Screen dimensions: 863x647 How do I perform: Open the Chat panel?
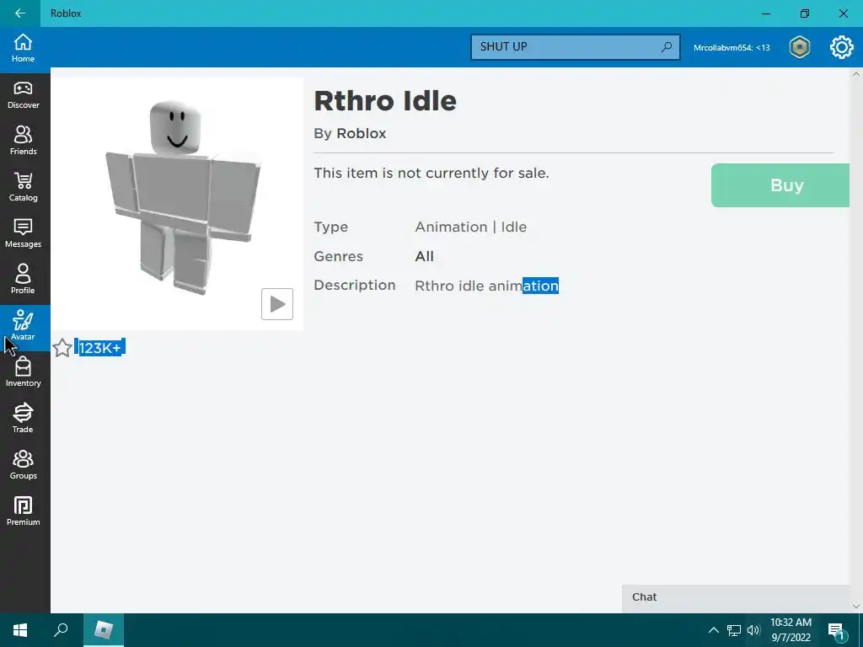click(736, 597)
